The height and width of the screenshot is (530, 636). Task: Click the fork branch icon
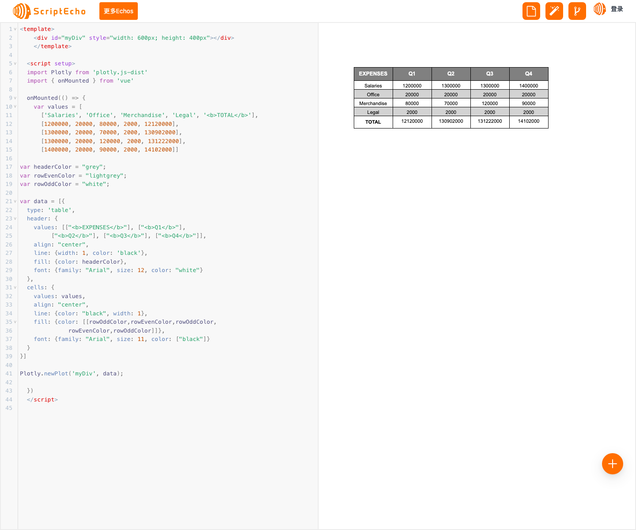point(577,11)
